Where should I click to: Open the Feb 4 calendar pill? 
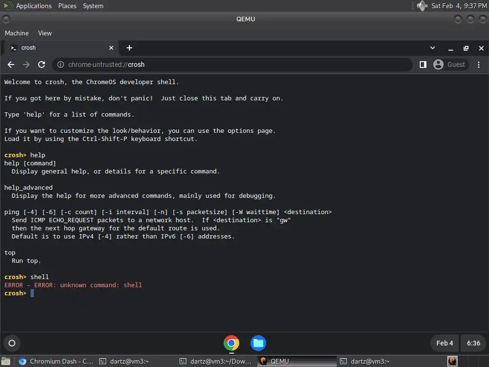pyautogui.click(x=445, y=343)
